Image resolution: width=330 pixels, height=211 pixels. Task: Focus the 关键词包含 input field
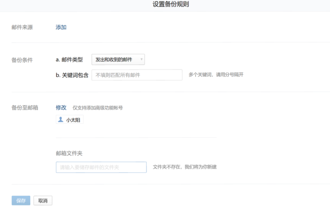click(x=137, y=75)
